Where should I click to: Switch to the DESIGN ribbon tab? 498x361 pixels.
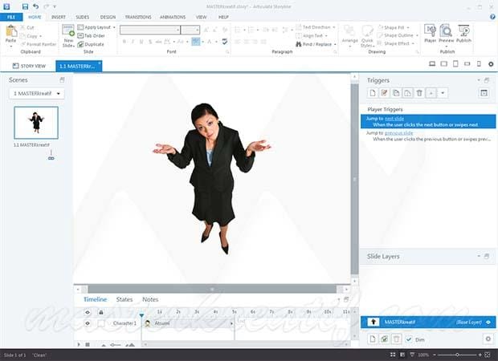click(x=108, y=17)
